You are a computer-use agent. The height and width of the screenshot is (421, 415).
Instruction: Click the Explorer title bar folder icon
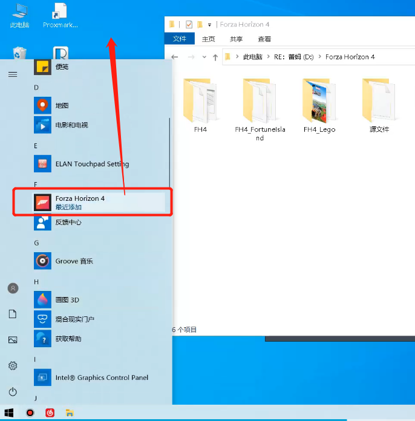click(x=172, y=25)
